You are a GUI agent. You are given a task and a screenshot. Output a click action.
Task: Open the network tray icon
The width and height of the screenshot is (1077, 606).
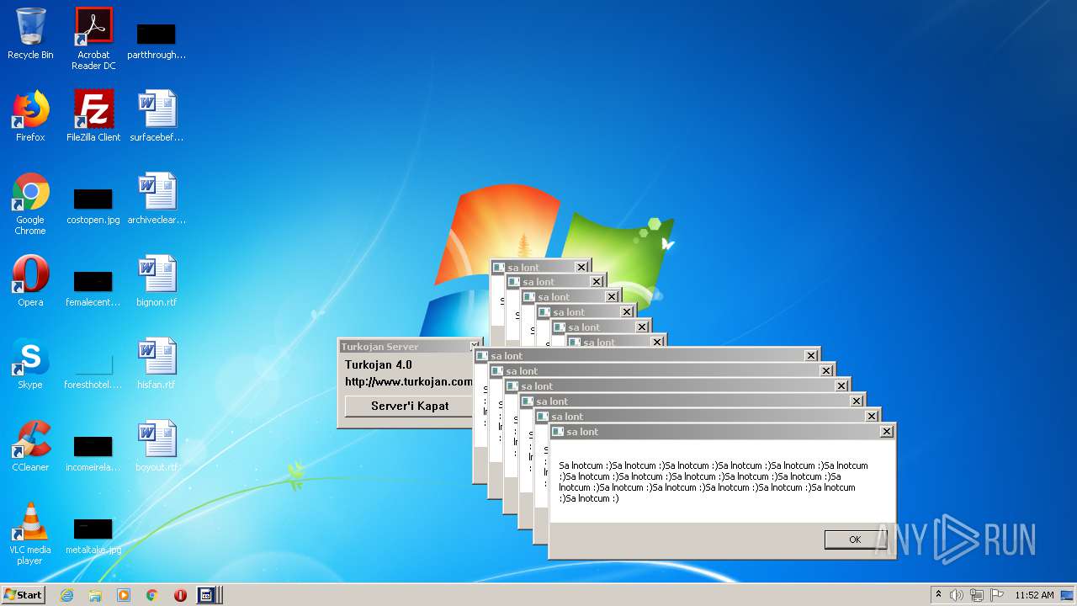pos(977,595)
